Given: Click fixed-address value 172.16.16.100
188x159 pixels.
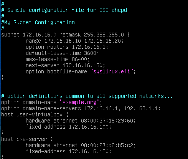Looking at the screenshot, I should pyautogui.click(x=89, y=127).
